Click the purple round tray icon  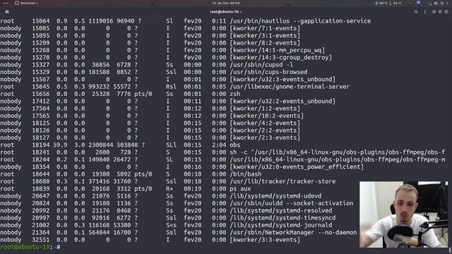418,3
